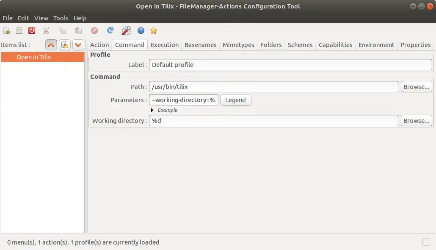The height and width of the screenshot is (250, 436).
Task: Select the Open in Tilix list item
Action: point(43,57)
